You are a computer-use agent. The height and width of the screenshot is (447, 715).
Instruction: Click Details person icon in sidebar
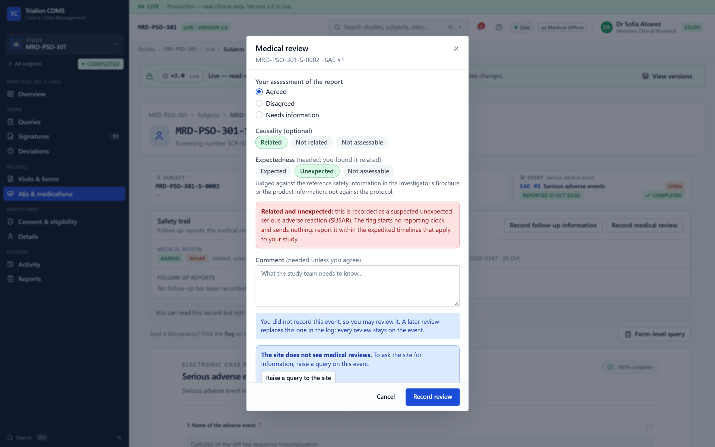10,237
